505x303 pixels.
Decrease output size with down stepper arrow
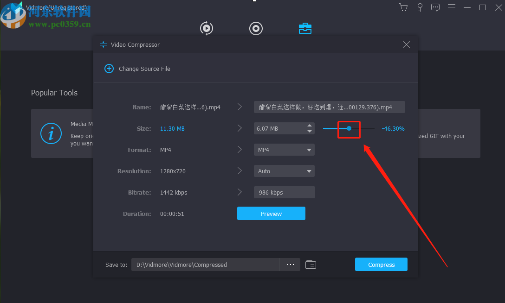coord(310,132)
